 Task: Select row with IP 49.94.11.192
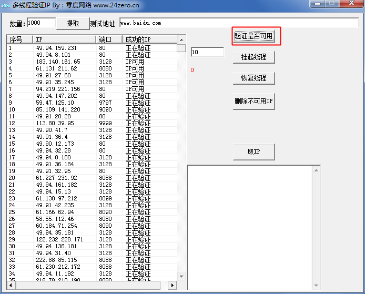92,273
